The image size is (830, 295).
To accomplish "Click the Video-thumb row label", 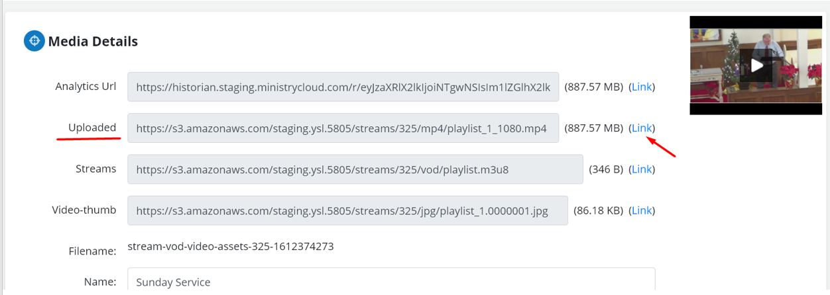I will coord(84,210).
